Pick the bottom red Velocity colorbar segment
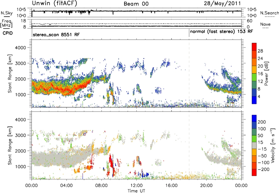Image resolution: width=279 pixels, height=193 pixels. coord(254,172)
